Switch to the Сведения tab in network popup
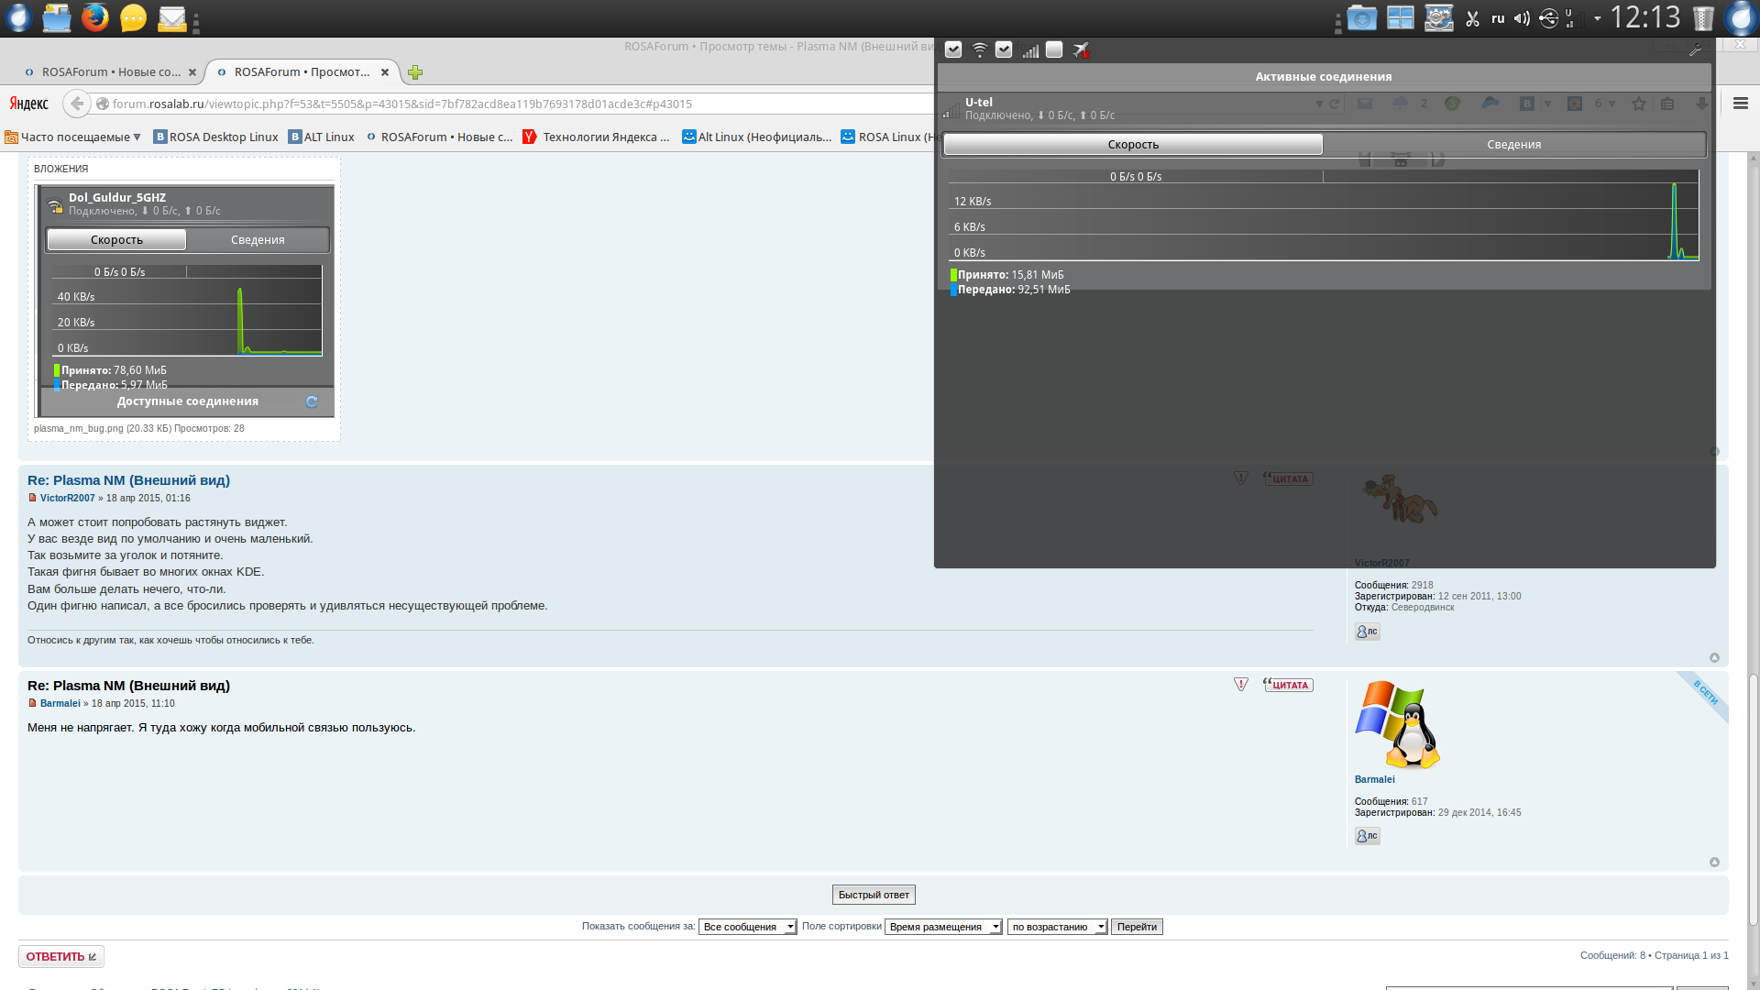This screenshot has width=1760, height=990. 1513,144
